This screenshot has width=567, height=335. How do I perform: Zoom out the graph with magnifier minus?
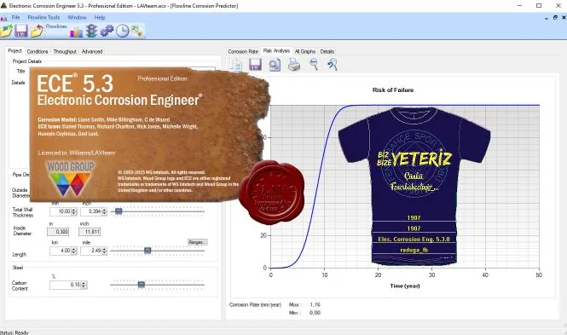click(x=314, y=64)
